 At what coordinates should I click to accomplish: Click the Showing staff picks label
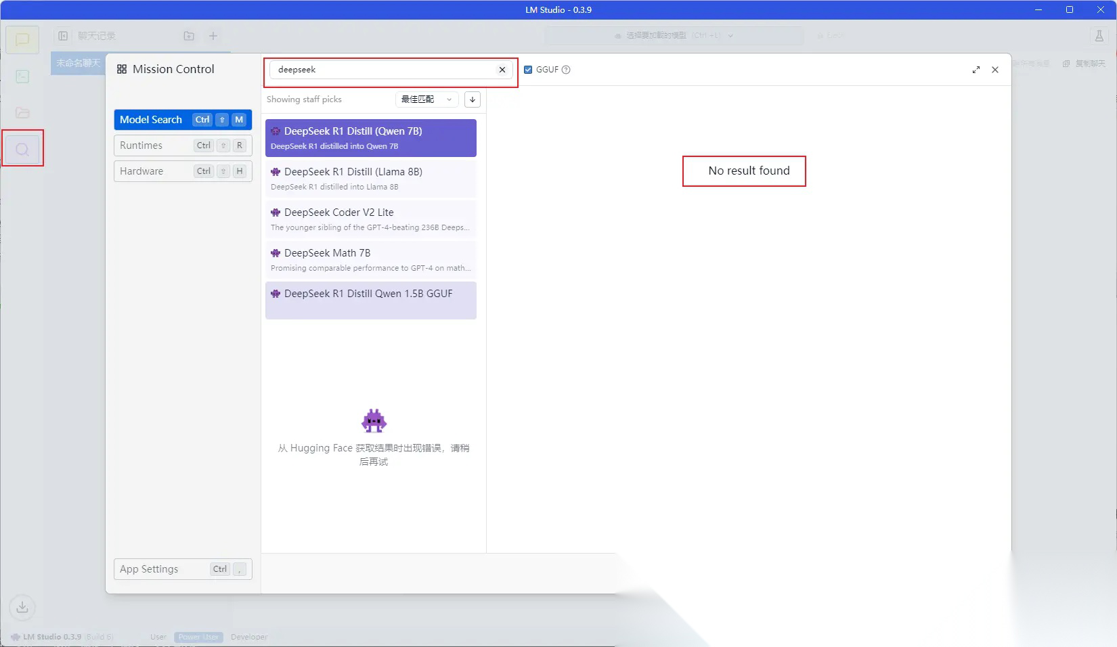[x=304, y=99]
